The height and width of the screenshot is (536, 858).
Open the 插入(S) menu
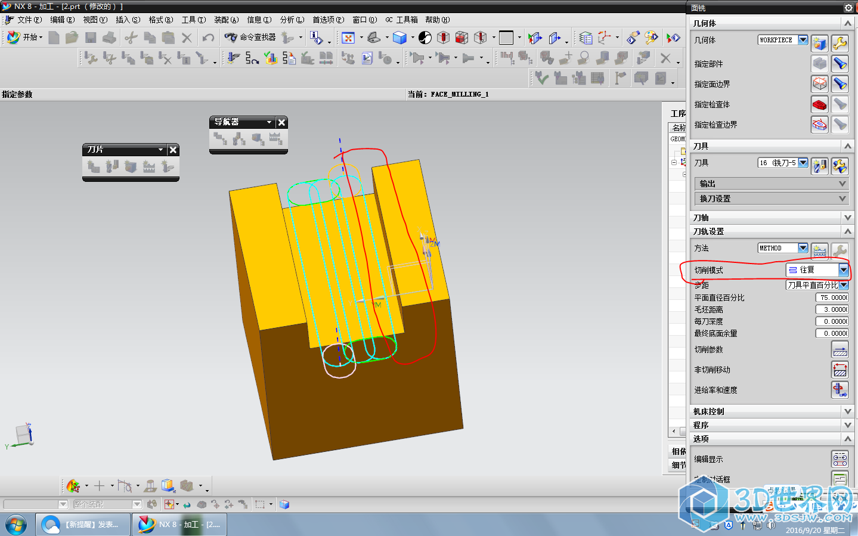point(128,20)
